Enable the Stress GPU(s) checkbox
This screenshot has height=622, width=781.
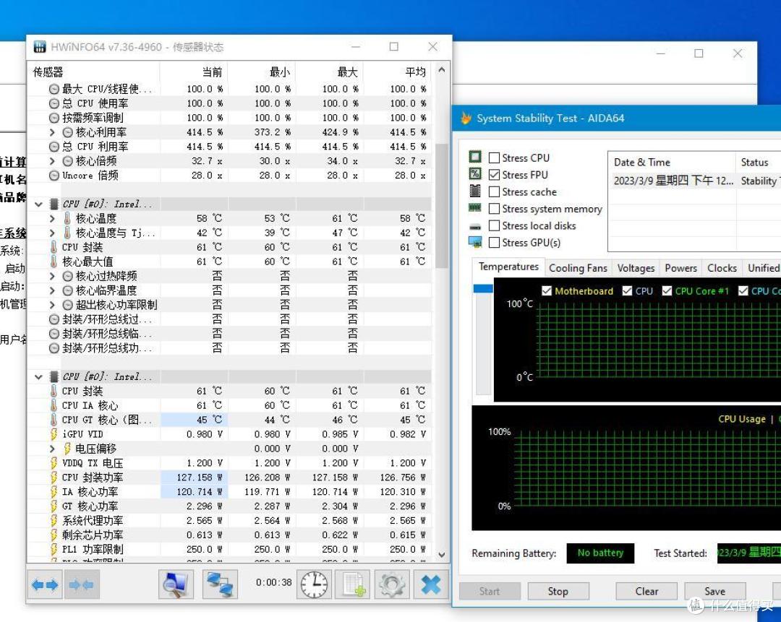pyautogui.click(x=494, y=242)
